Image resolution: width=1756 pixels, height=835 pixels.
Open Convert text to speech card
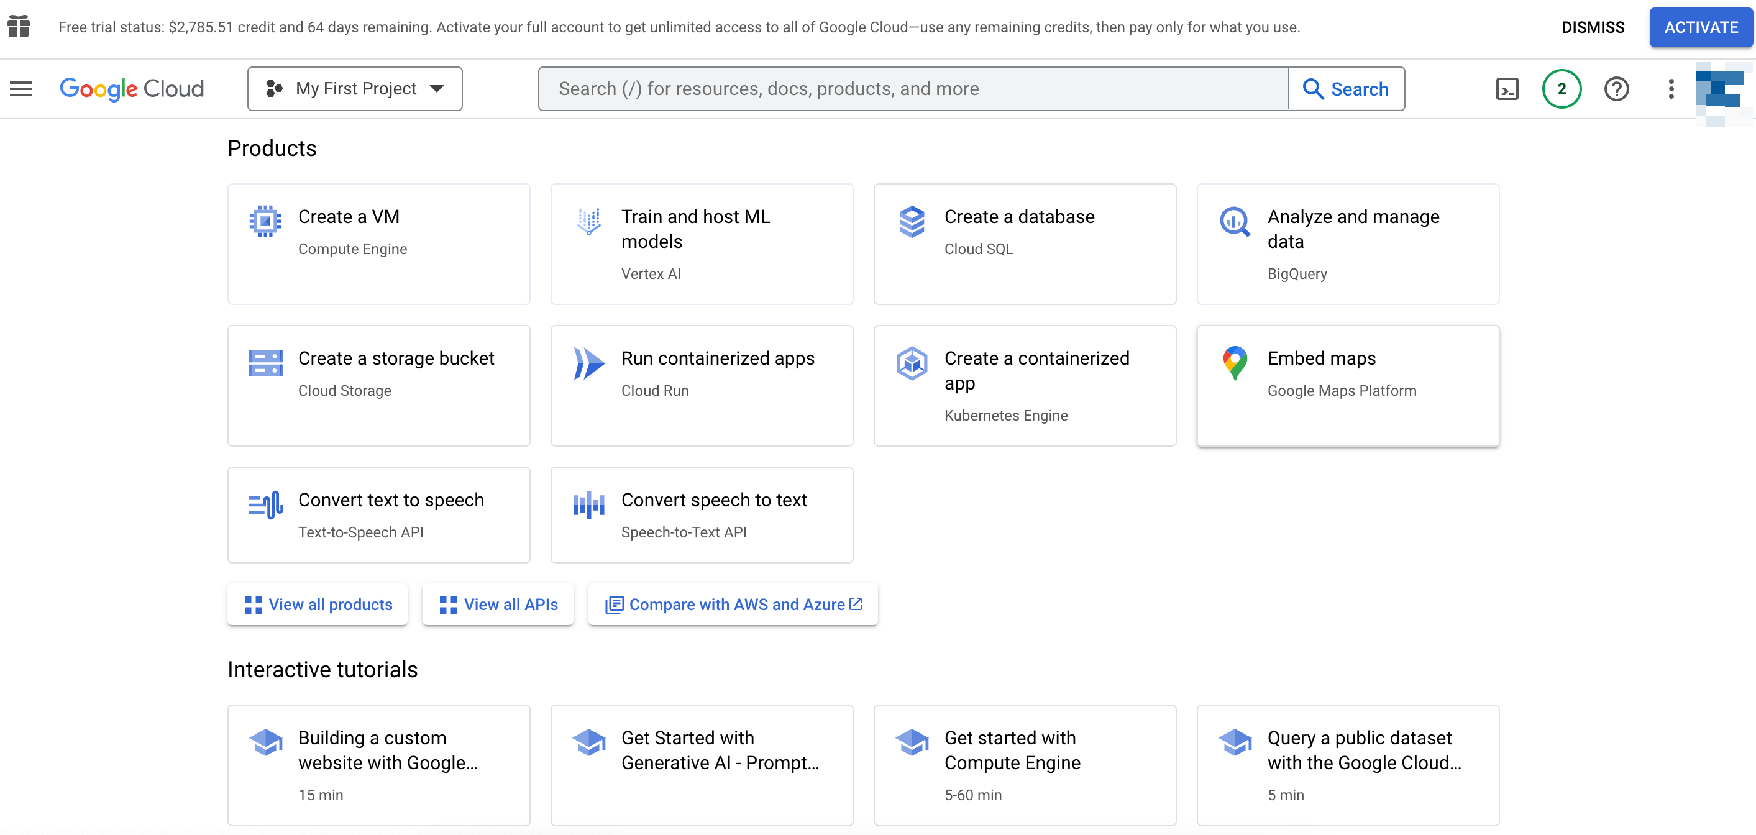tap(379, 514)
